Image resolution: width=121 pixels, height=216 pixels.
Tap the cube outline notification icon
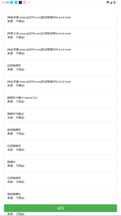click(x=25, y=2)
